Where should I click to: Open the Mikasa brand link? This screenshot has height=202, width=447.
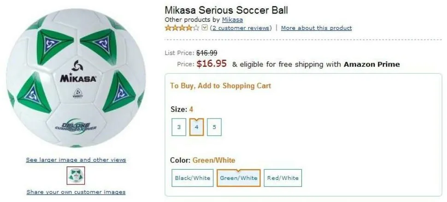(232, 20)
